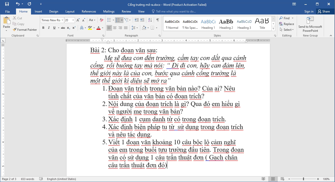Click the Replace button
335x182 pixels.
pos(287,24)
